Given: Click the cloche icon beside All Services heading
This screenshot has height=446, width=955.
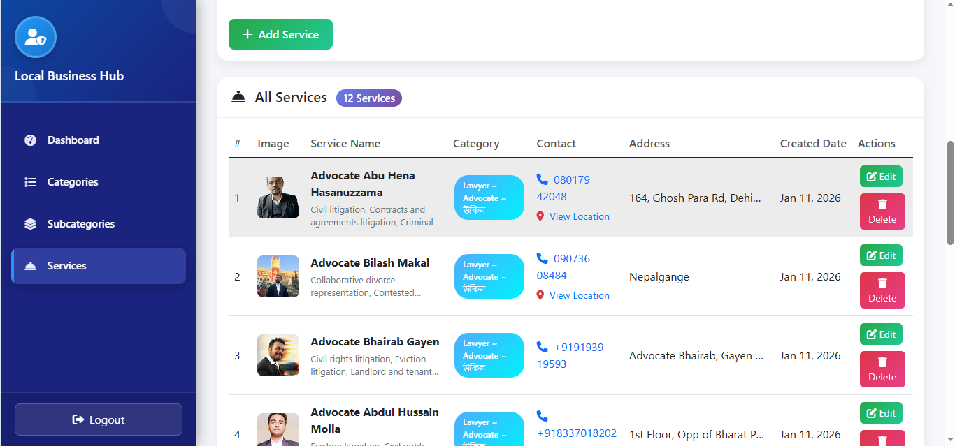Looking at the screenshot, I should tap(238, 97).
